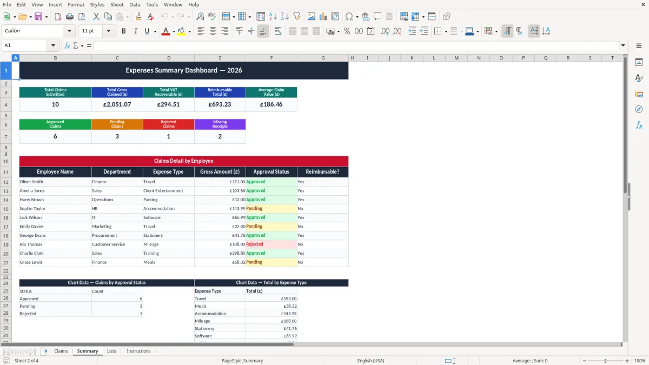Click the yellow Background Color swatch
This screenshot has width=649, height=365.
[182, 31]
